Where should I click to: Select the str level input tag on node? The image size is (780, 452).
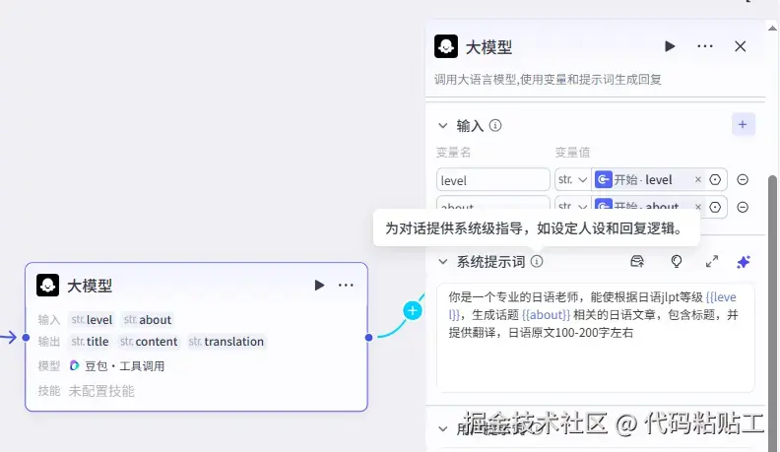(x=92, y=320)
